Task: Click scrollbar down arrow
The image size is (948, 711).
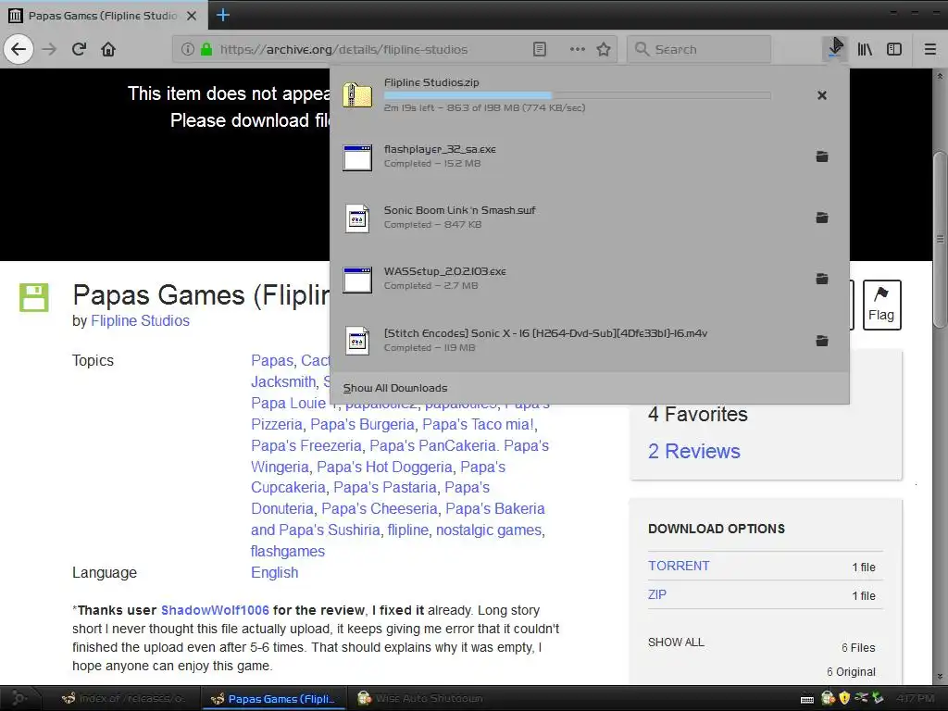Action: (940, 676)
